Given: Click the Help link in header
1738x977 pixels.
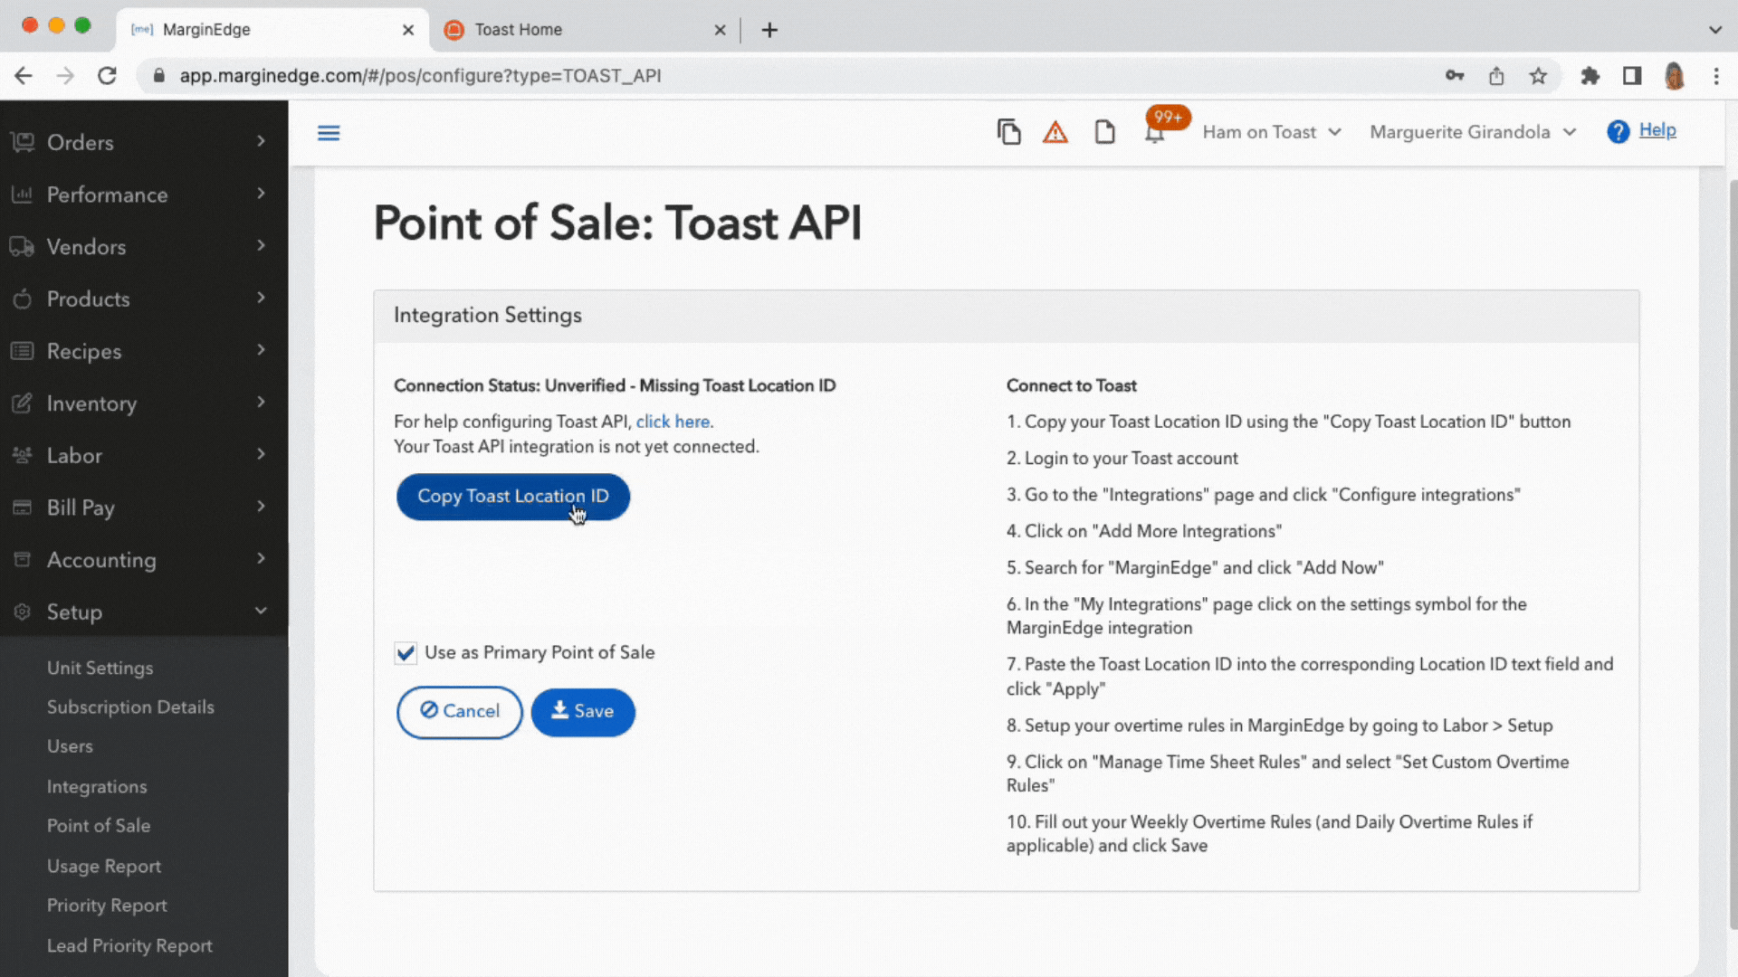Looking at the screenshot, I should 1657,130.
